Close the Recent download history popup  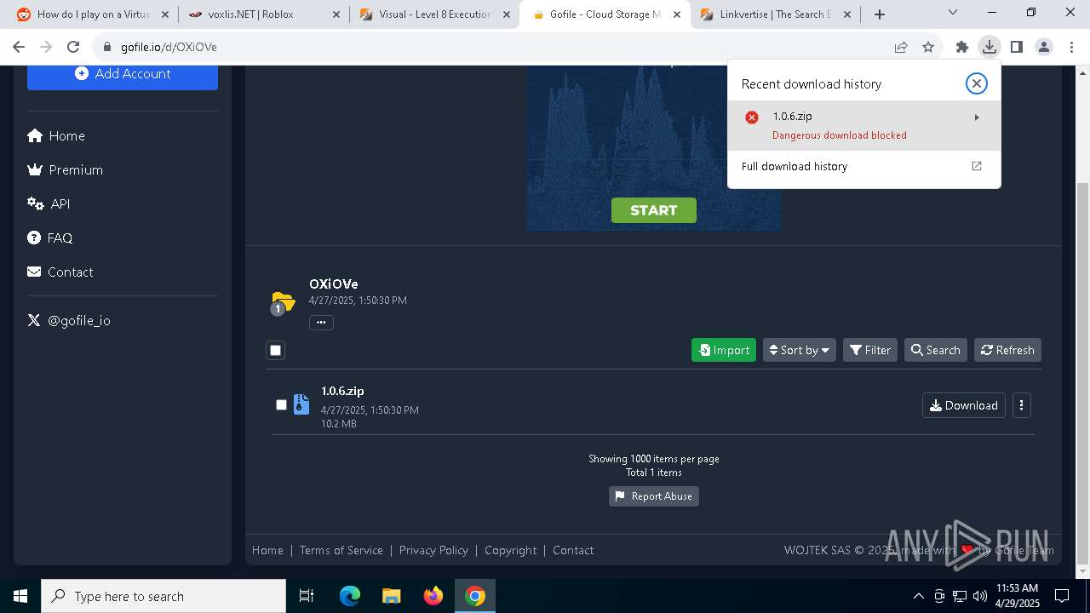pyautogui.click(x=976, y=83)
